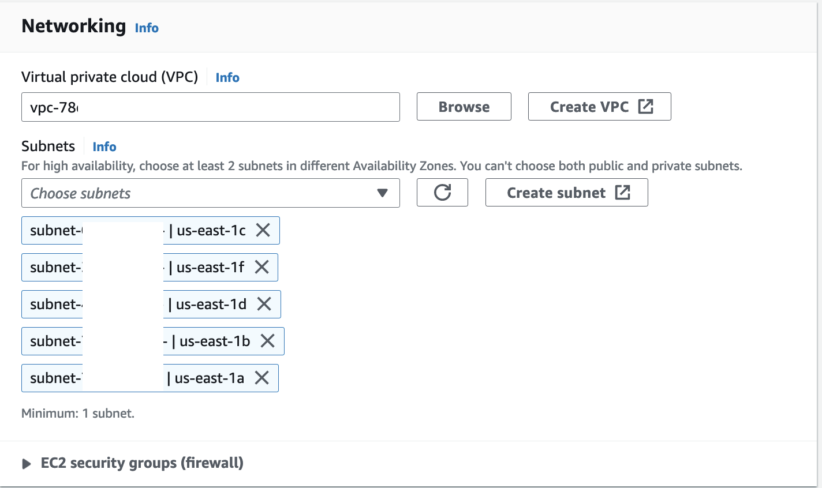Remove the us-east-1d subnet chip
The image size is (822, 488).
[x=264, y=304]
